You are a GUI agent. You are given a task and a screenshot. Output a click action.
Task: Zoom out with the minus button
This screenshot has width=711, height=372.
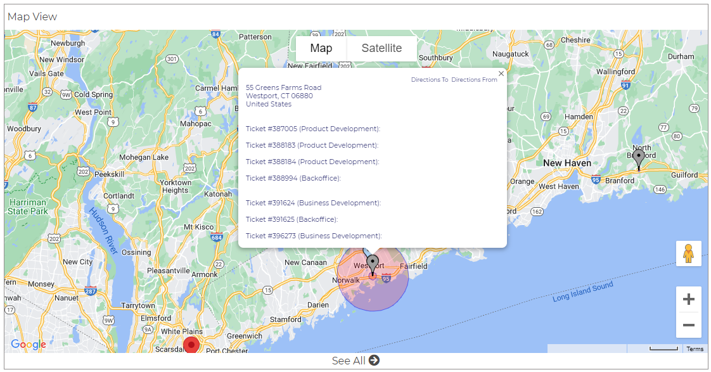[x=688, y=325]
